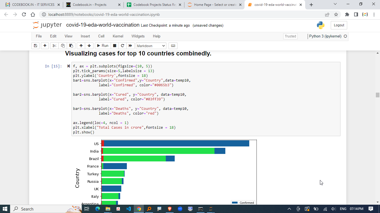This screenshot has width=380, height=213.
Task: Open the Kernel menu
Action: point(118,36)
